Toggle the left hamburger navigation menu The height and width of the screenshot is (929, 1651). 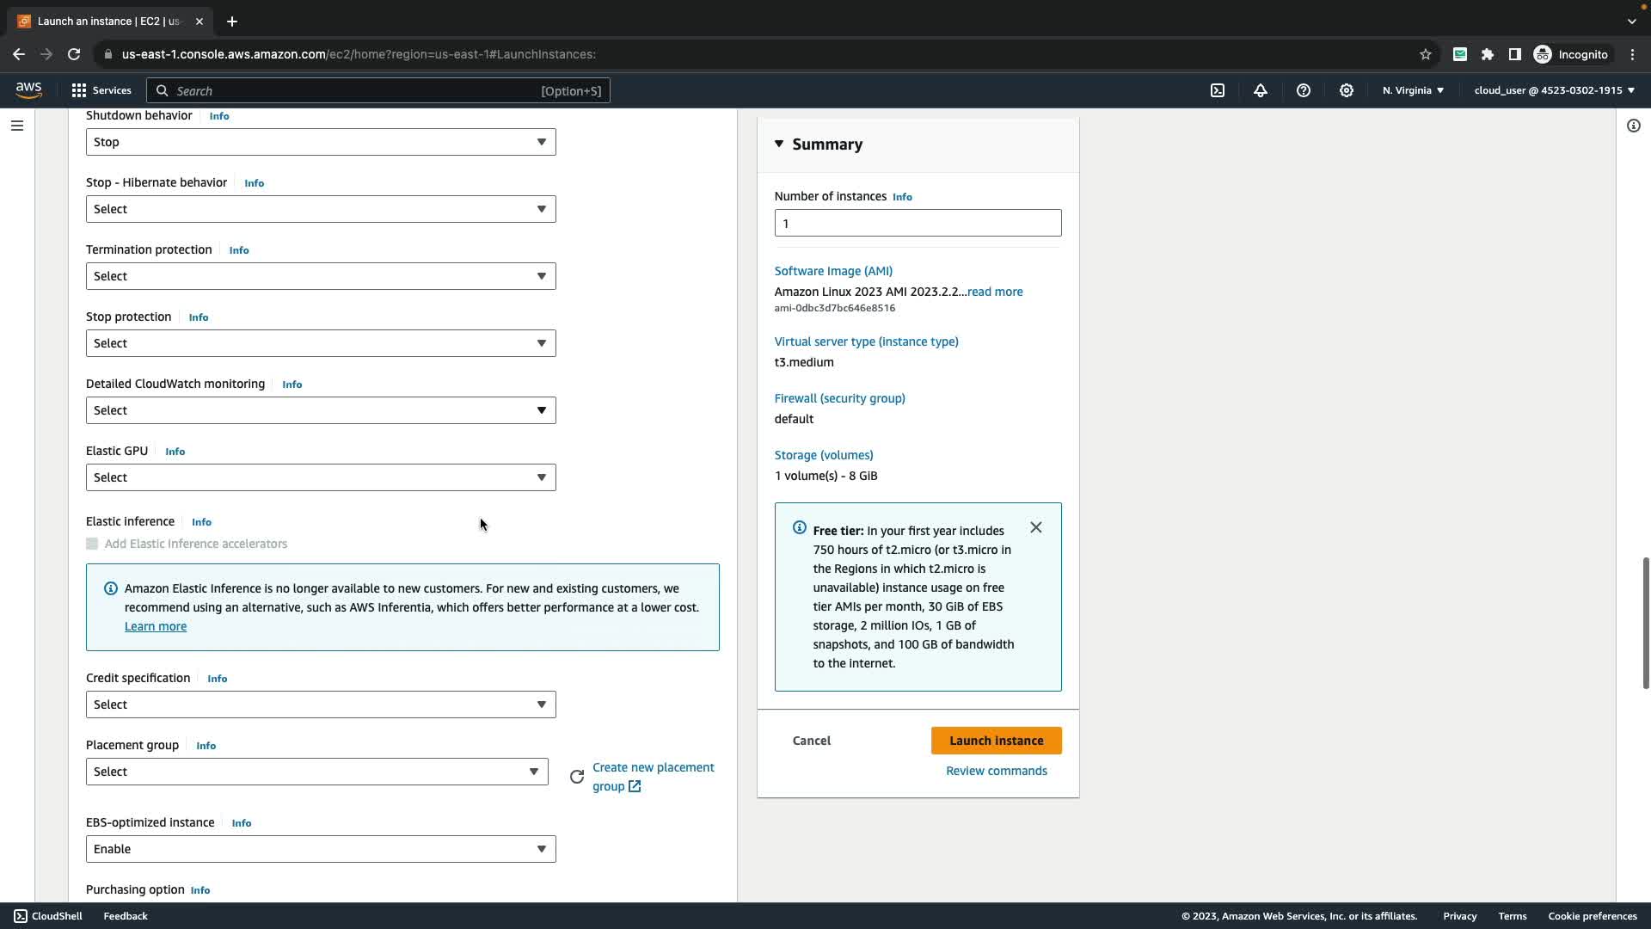coord(17,126)
